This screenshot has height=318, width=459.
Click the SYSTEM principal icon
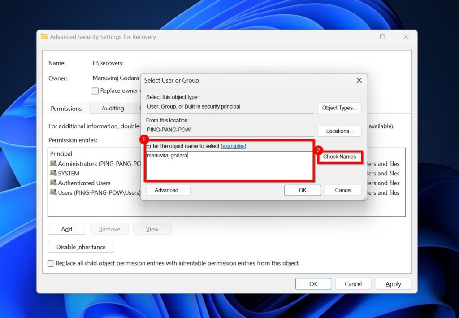point(54,173)
